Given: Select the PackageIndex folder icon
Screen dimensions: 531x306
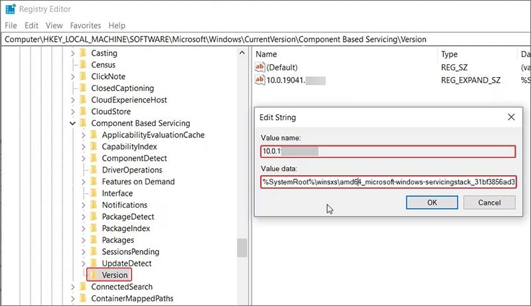Looking at the screenshot, I should (x=94, y=228).
